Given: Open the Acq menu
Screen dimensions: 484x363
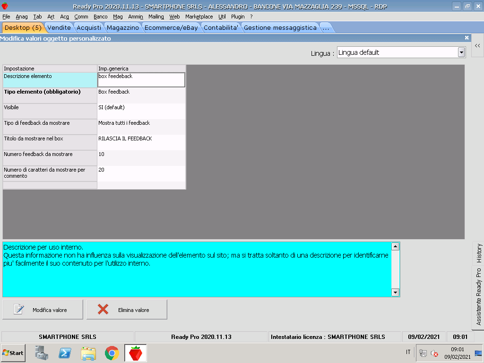Looking at the screenshot, I should click(64, 17).
